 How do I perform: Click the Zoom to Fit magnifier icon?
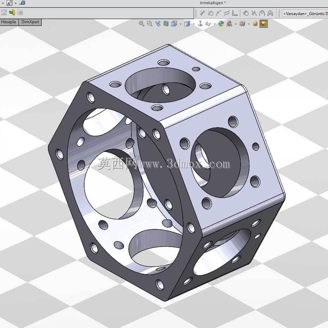click(141, 24)
